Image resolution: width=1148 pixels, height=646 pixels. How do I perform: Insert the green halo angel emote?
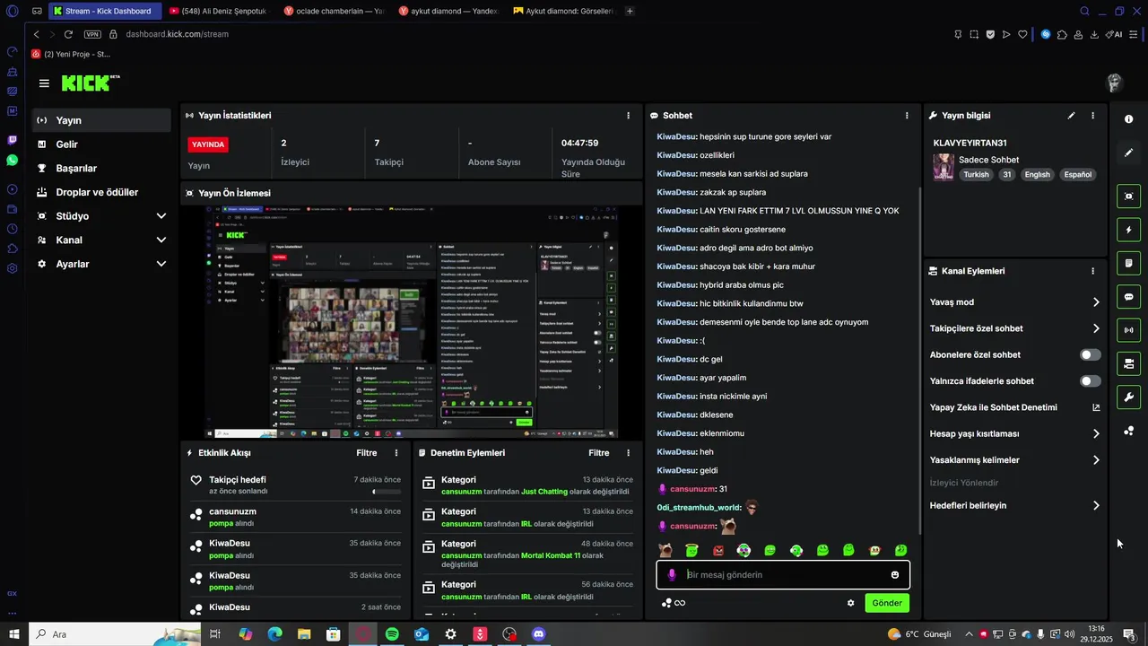pyautogui.click(x=691, y=550)
